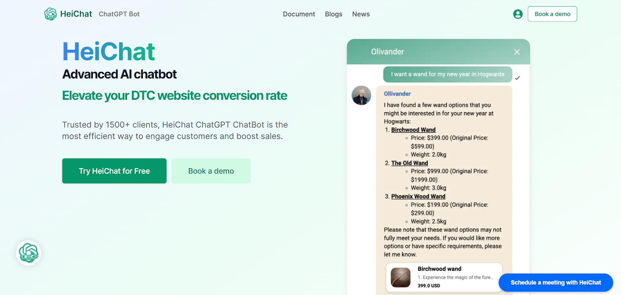621x295 pixels.
Task: Open the floating HeiChat chatbot launcher
Action: 29,253
